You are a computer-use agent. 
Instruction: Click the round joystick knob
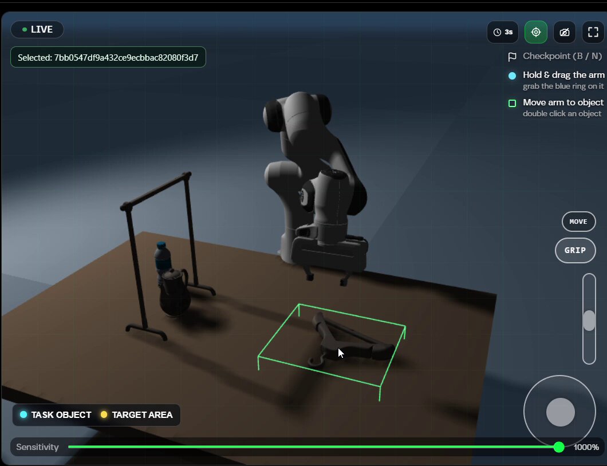(560, 412)
